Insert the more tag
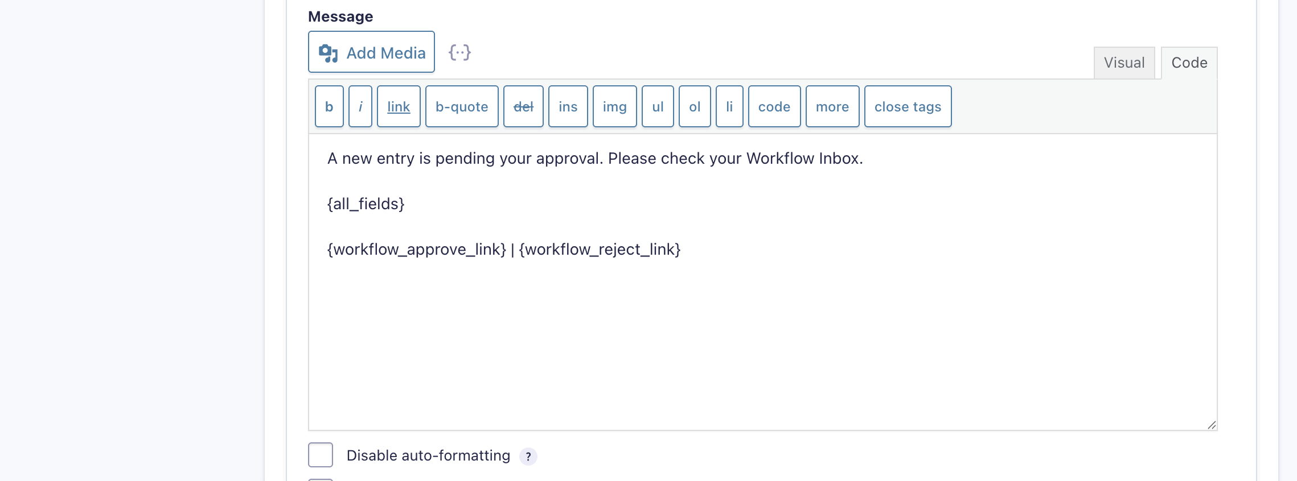Image resolution: width=1297 pixels, height=481 pixels. (x=832, y=106)
